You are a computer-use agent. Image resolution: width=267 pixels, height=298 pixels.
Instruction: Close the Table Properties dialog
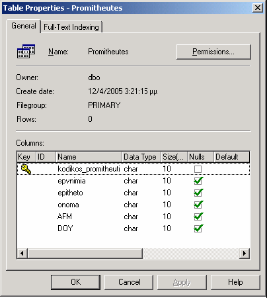pos(257,8)
